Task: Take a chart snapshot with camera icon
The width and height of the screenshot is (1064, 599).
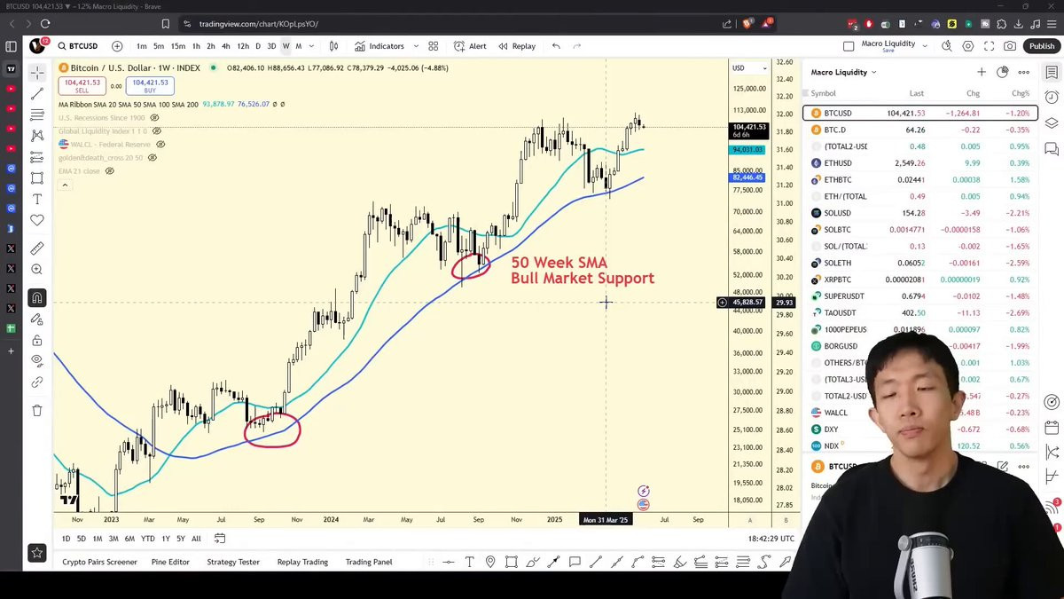Action: point(1010,46)
